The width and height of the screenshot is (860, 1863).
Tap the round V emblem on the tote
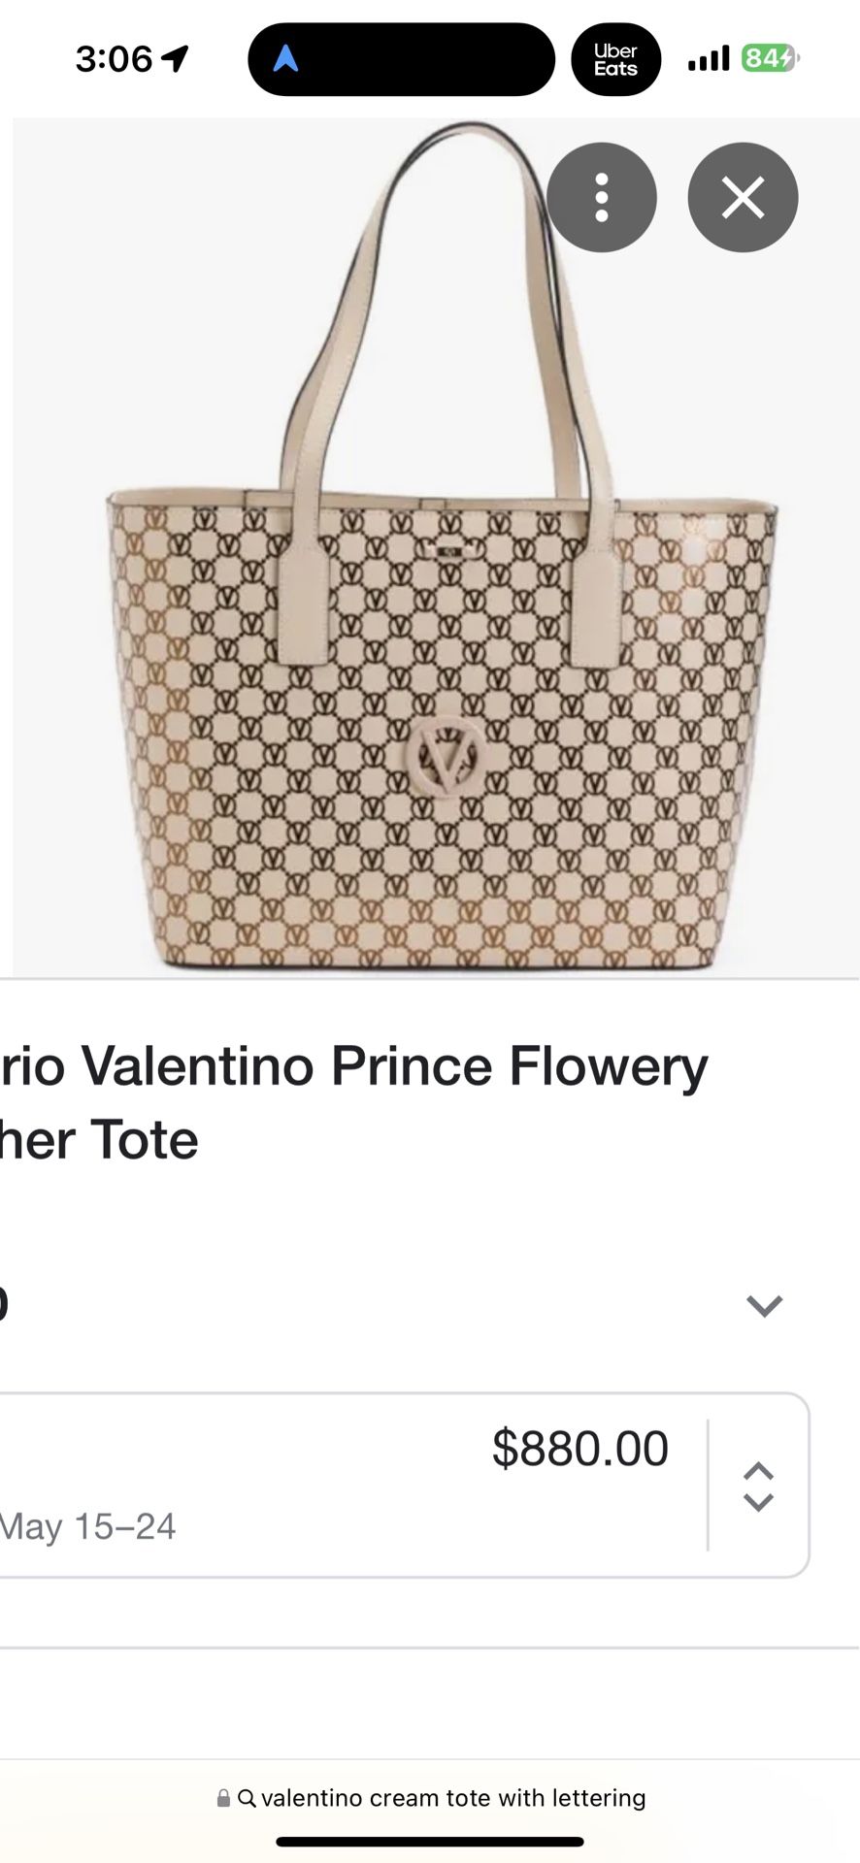pos(446,757)
